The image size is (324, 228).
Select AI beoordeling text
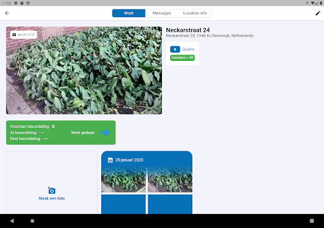27,132
